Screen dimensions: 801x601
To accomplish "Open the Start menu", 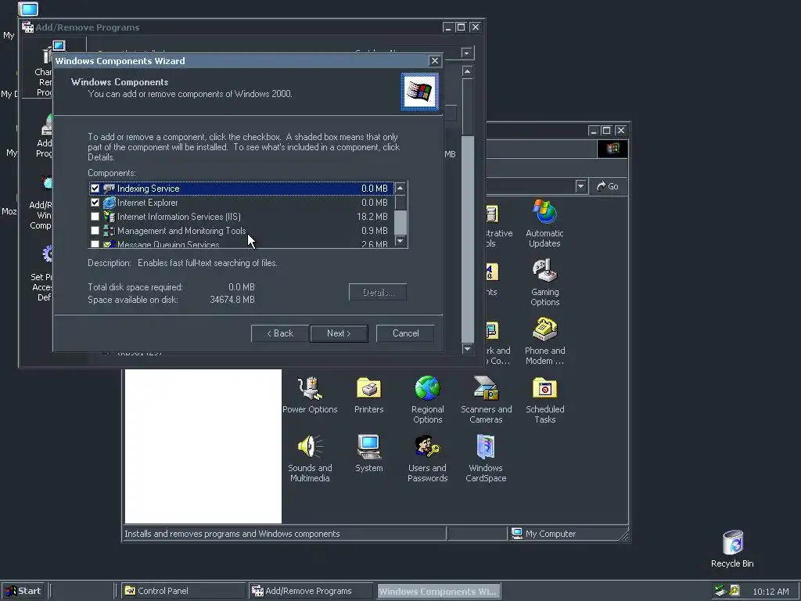I will 23,591.
